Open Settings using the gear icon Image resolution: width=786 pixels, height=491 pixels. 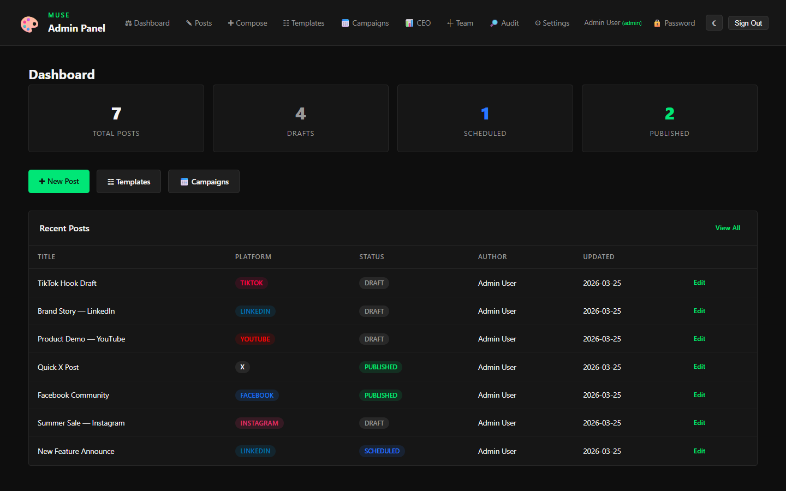tap(538, 23)
